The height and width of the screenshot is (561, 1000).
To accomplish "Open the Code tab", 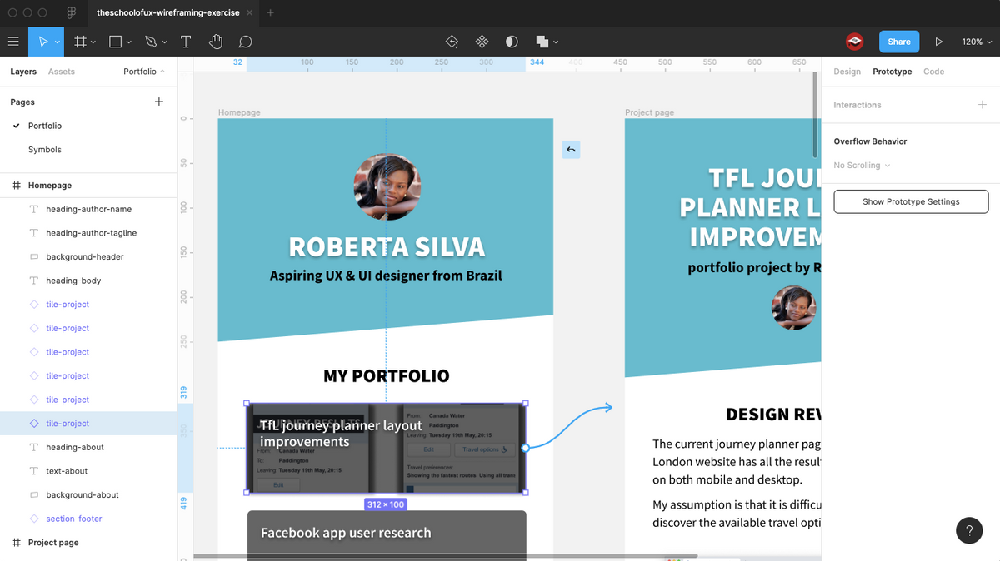I will point(933,72).
